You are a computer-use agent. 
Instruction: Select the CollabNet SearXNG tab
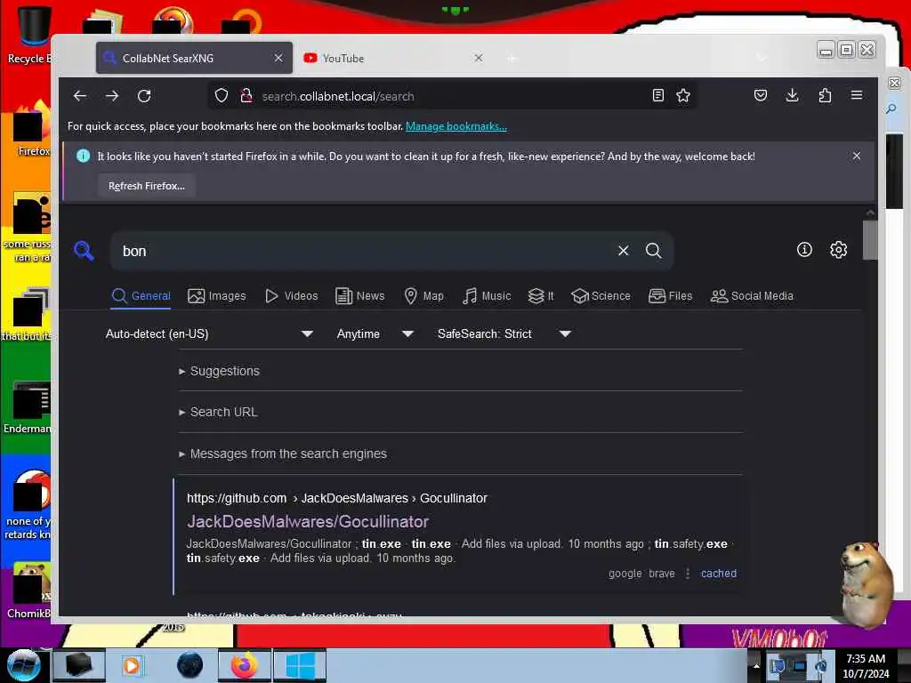click(x=194, y=58)
